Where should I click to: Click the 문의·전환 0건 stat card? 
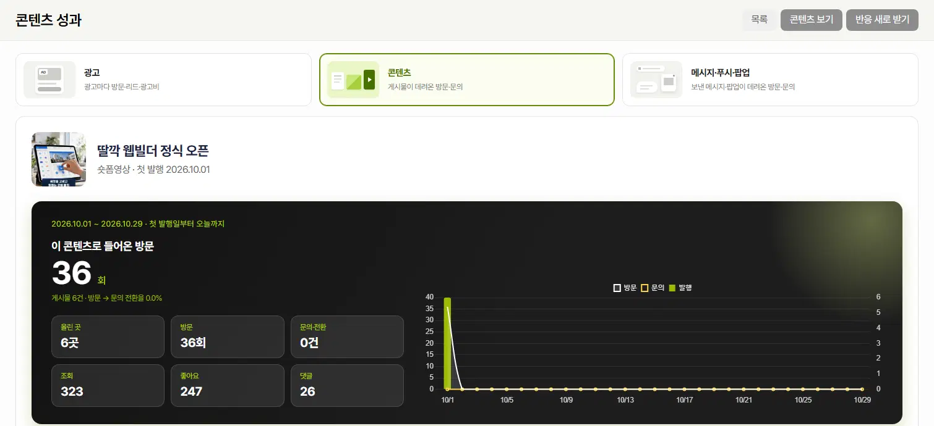click(x=347, y=337)
